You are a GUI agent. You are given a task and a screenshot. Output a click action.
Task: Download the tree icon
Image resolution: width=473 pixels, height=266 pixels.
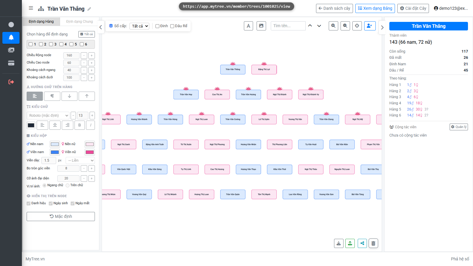pos(339,243)
